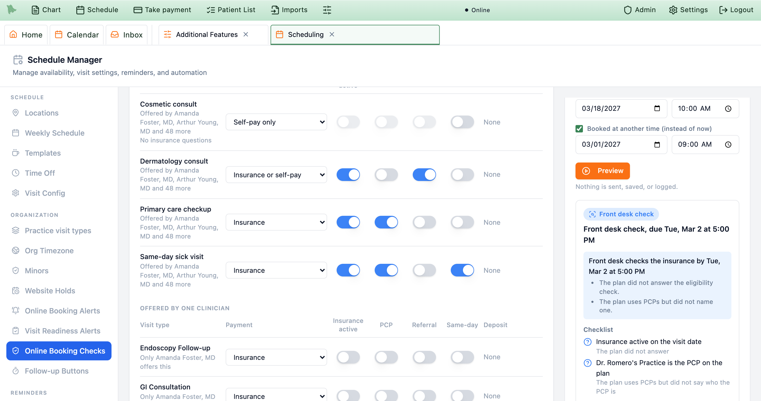Open payment dropdown for Cosmetic consult
Screen dimensions: 761x401
[276, 122]
